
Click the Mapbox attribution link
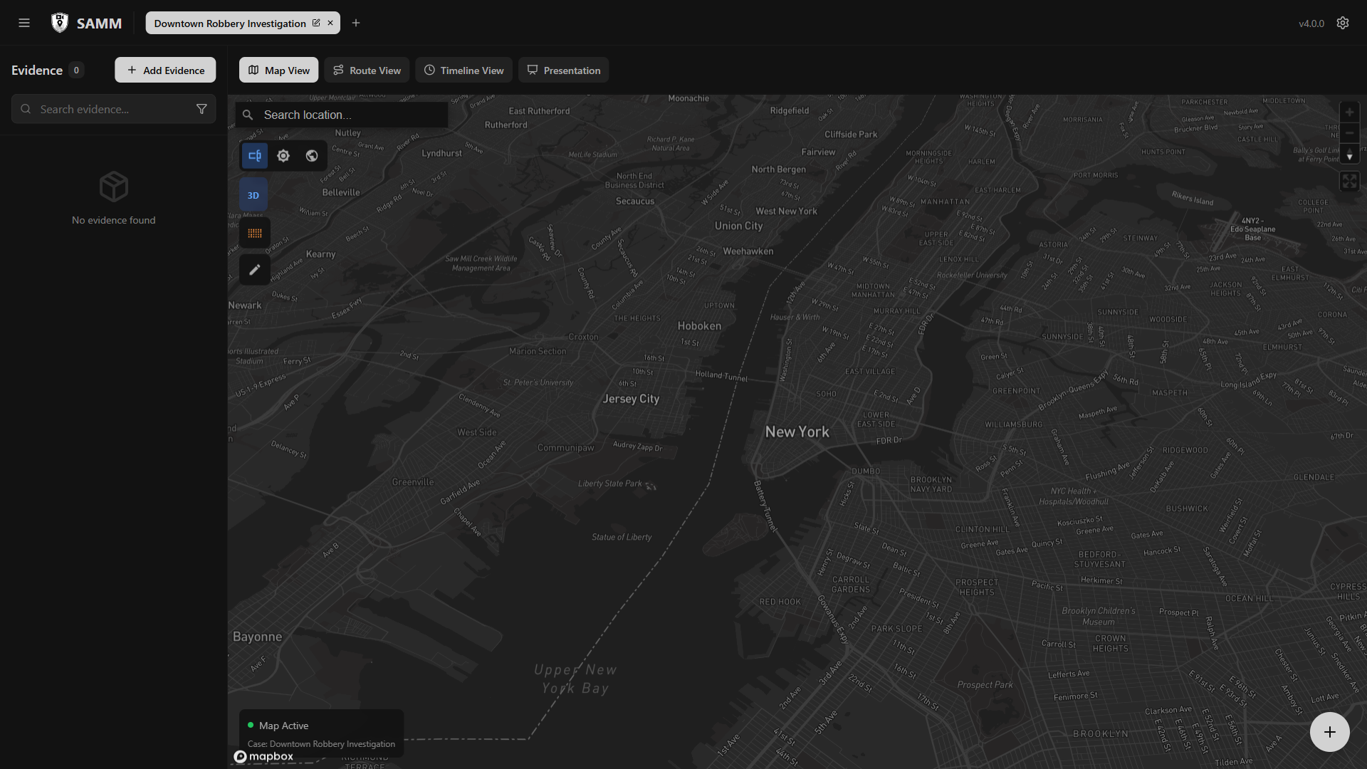click(x=263, y=757)
